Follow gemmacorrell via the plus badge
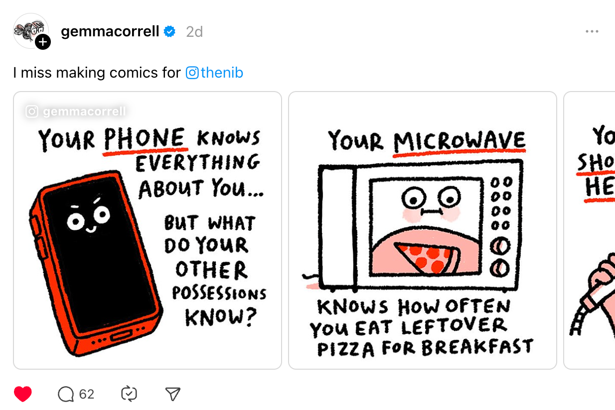615x410 pixels. [43, 42]
